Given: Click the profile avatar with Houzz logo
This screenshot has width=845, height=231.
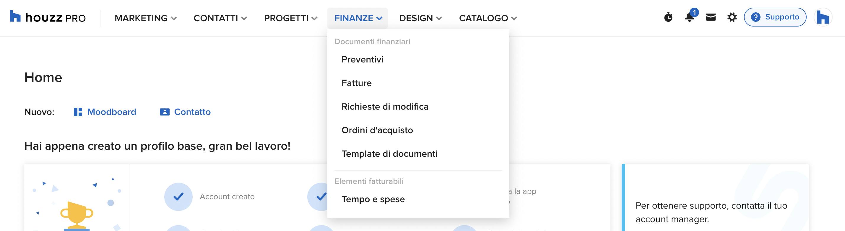Looking at the screenshot, I should coord(823,17).
